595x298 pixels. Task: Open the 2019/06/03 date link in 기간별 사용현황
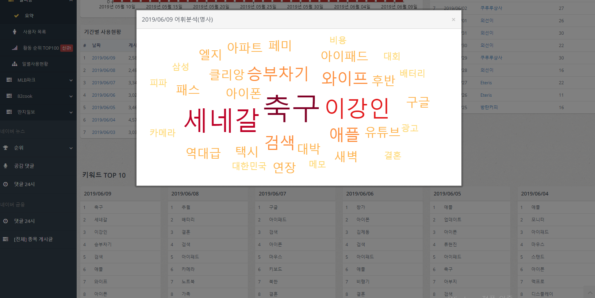[104, 132]
